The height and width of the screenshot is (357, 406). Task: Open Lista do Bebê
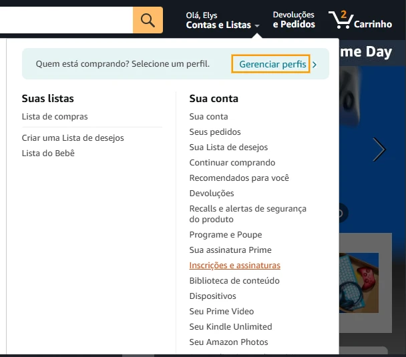48,153
